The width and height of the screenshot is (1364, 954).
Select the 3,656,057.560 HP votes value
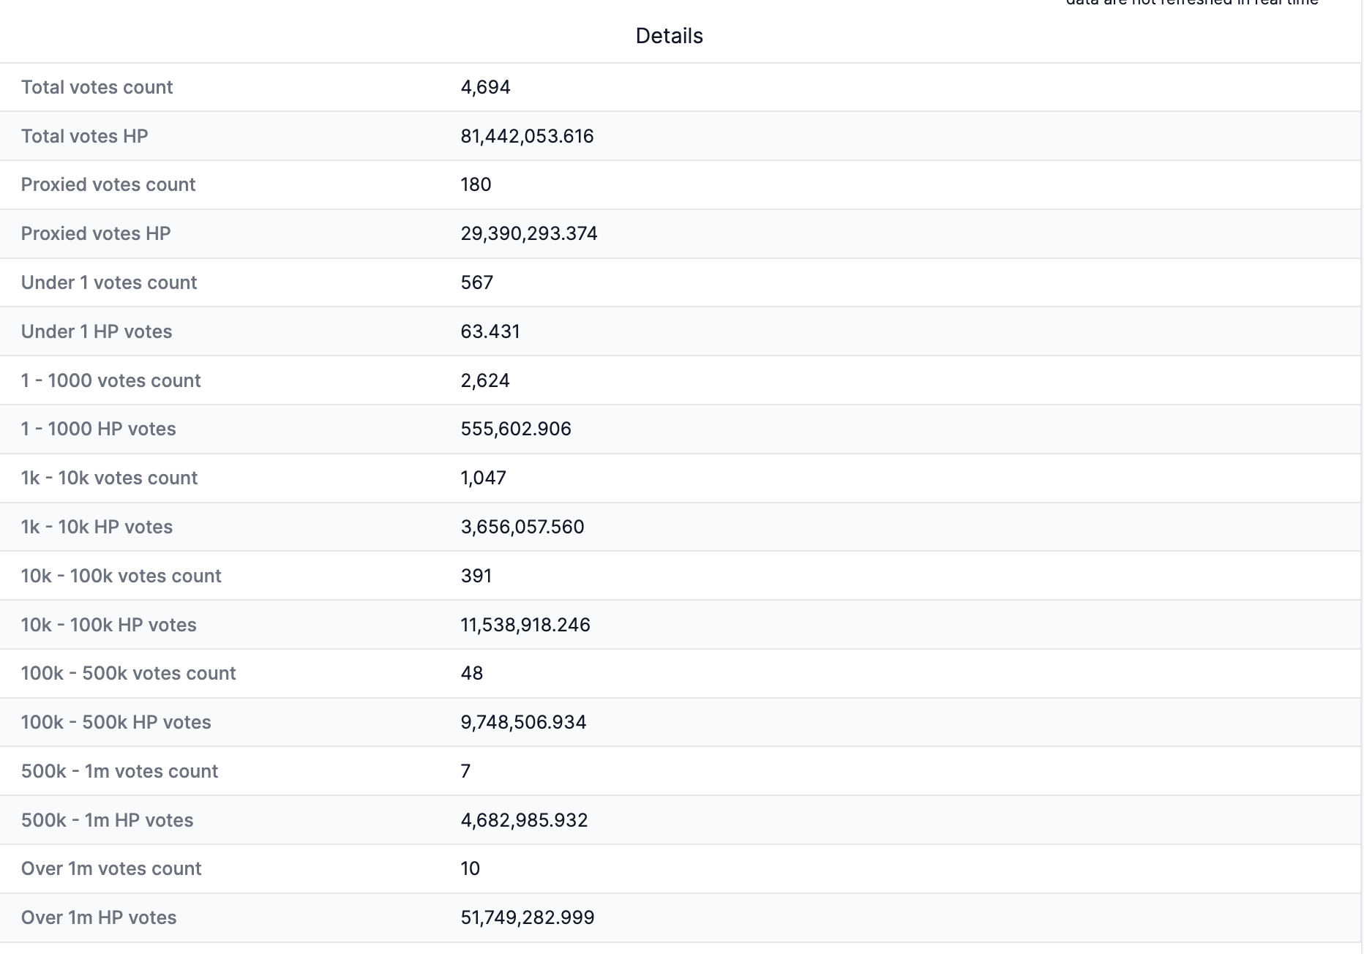(522, 527)
